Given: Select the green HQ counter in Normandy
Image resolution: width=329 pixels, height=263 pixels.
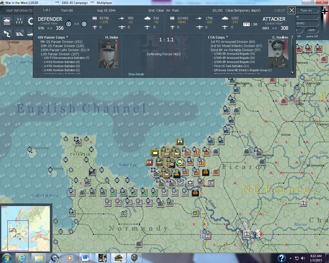Looking at the screenshot, I should pyautogui.click(x=123, y=213).
